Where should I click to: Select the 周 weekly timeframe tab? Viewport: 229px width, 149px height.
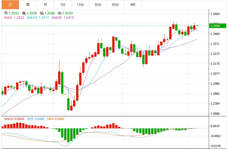pos(28,5)
